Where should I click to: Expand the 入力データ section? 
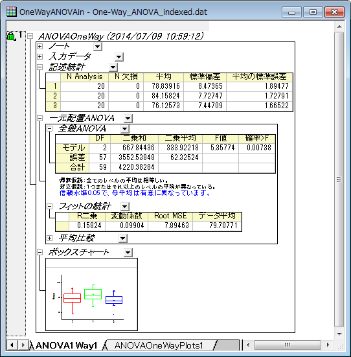(x=40, y=56)
